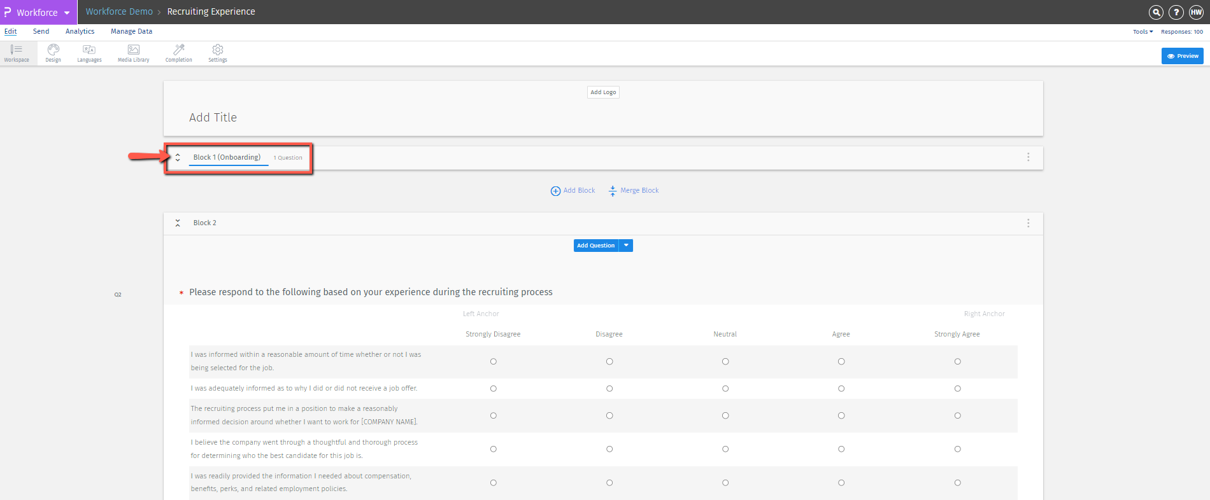Select Strongly Disagree for first statement
The width and height of the screenshot is (1210, 500).
493,361
